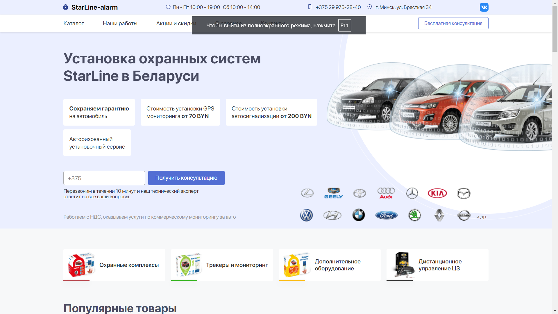Click the Сохраняем гарантию info card
The height and width of the screenshot is (314, 558).
click(99, 112)
